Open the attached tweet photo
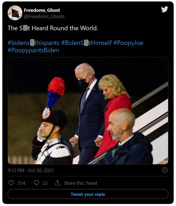The image size is (176, 206). [88, 111]
